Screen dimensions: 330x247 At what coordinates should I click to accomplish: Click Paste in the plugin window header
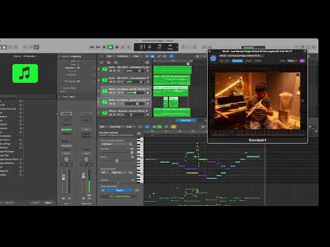pos(258,61)
